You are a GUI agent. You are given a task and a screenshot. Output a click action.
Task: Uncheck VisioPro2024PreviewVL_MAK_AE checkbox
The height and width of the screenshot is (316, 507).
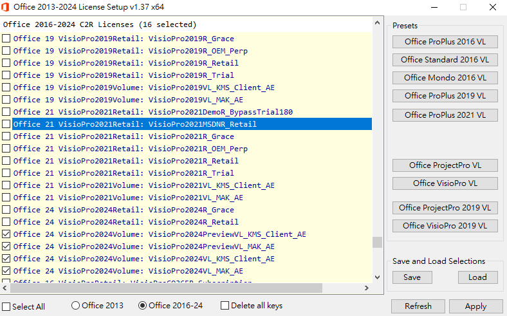6,246
